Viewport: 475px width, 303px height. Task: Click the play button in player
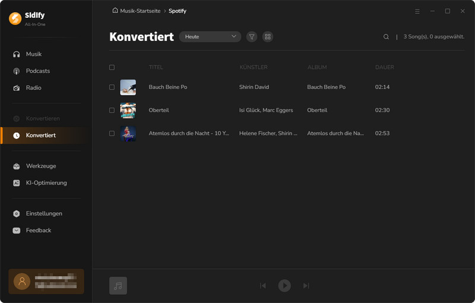point(284,286)
